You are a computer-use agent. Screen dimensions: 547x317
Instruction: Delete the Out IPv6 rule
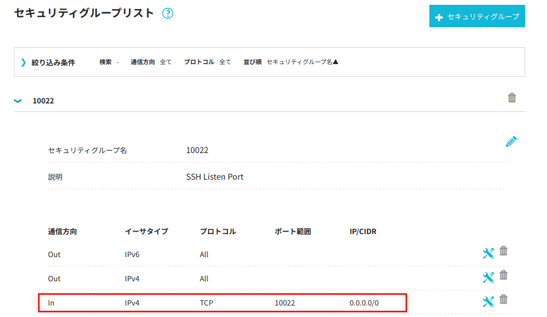[x=503, y=251]
